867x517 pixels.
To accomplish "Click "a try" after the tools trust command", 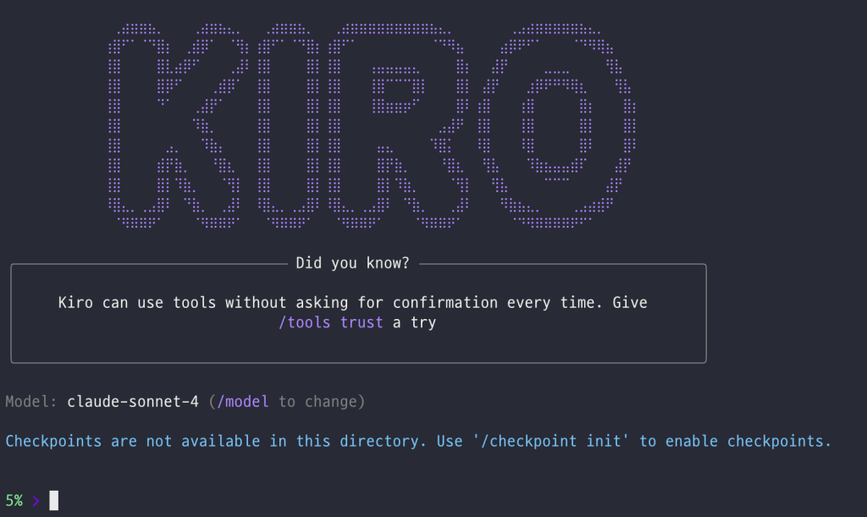I will 414,322.
